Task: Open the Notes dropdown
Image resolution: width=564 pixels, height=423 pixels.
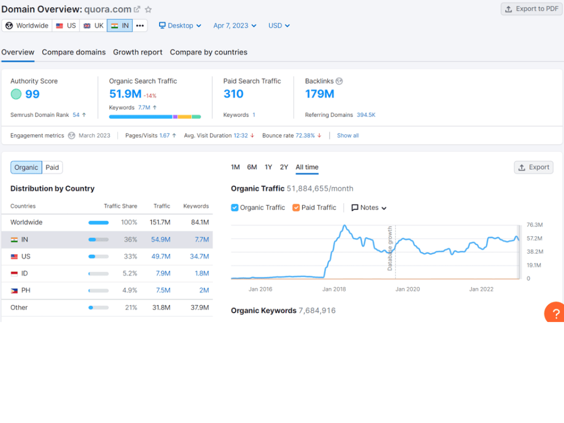Action: [x=369, y=208]
